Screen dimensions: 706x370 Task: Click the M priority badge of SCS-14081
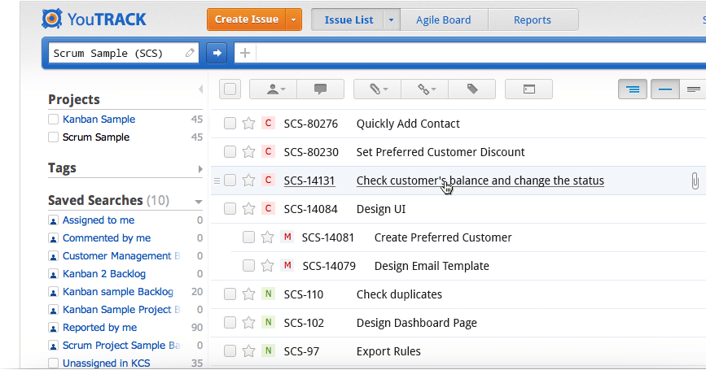287,237
